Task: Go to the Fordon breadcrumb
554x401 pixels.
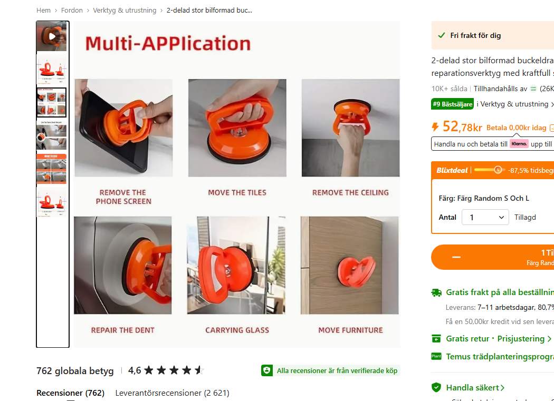Action: [72, 10]
